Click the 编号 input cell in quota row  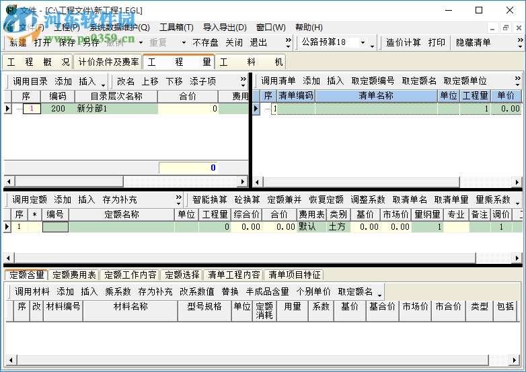(55, 227)
